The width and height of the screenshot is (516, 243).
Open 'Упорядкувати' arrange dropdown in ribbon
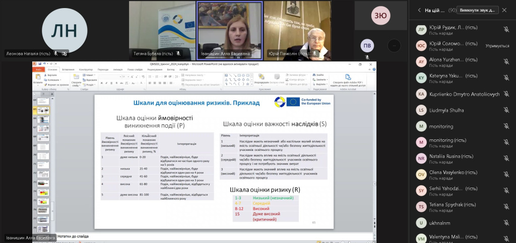click(261, 79)
